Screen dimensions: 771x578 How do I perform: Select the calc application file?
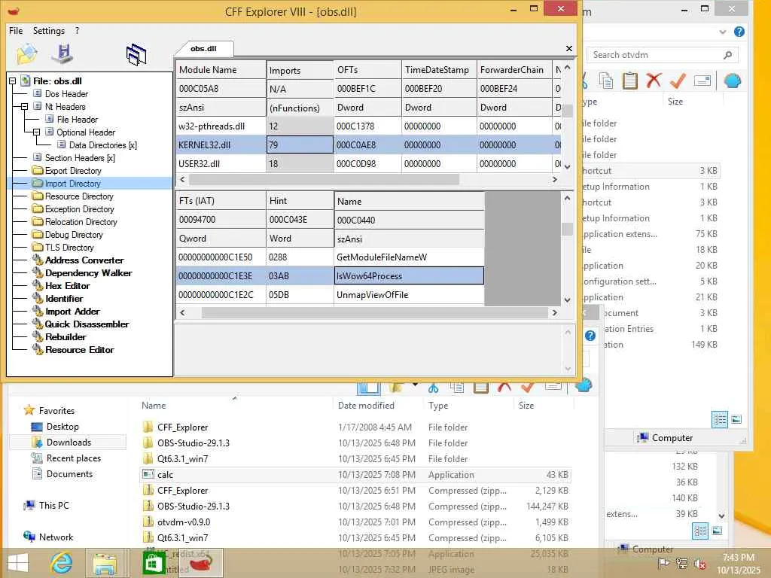pyautogui.click(x=355, y=475)
